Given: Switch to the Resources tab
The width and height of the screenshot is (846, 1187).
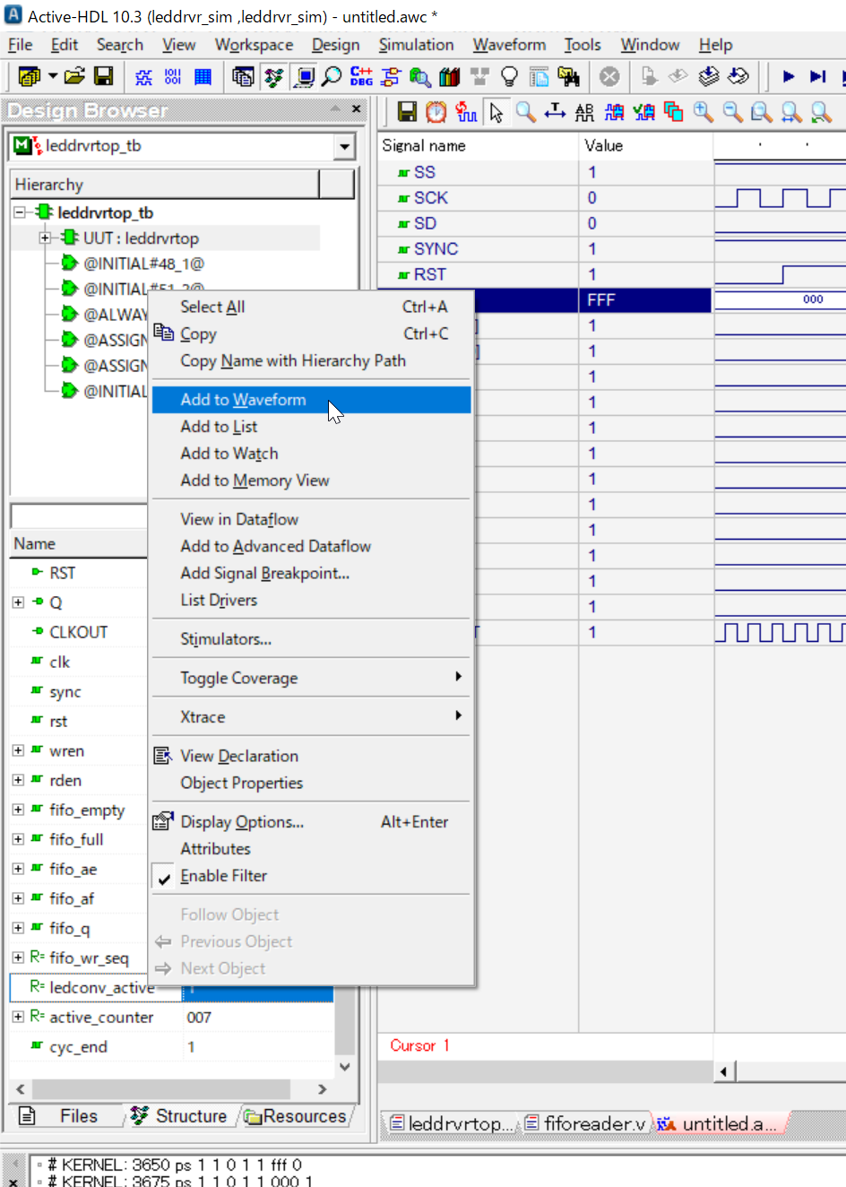Looking at the screenshot, I should click(x=296, y=1116).
